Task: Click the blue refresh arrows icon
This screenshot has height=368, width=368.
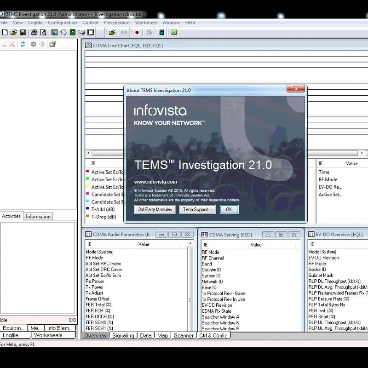Action: [x=23, y=44]
